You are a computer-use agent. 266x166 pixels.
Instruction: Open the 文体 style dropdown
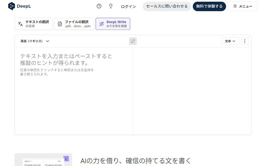[x=230, y=41]
